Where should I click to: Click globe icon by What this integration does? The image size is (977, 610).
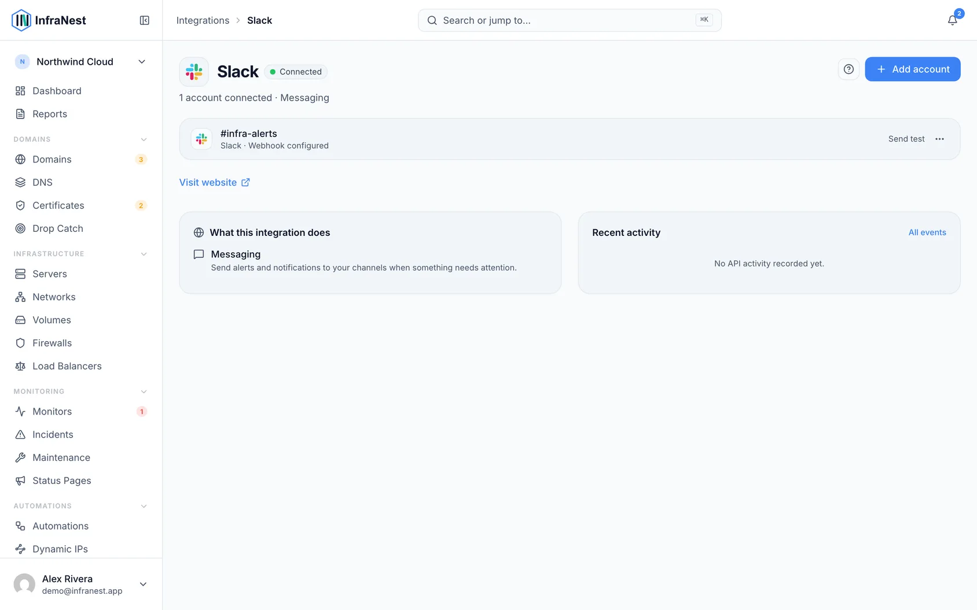point(199,232)
